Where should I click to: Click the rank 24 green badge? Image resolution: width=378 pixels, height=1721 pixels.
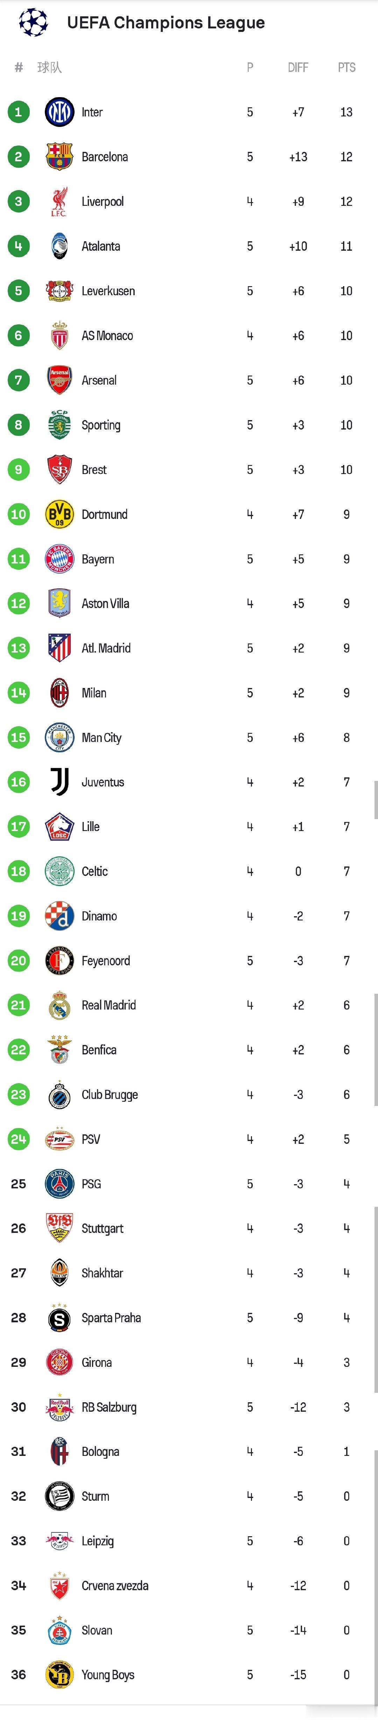click(19, 1139)
